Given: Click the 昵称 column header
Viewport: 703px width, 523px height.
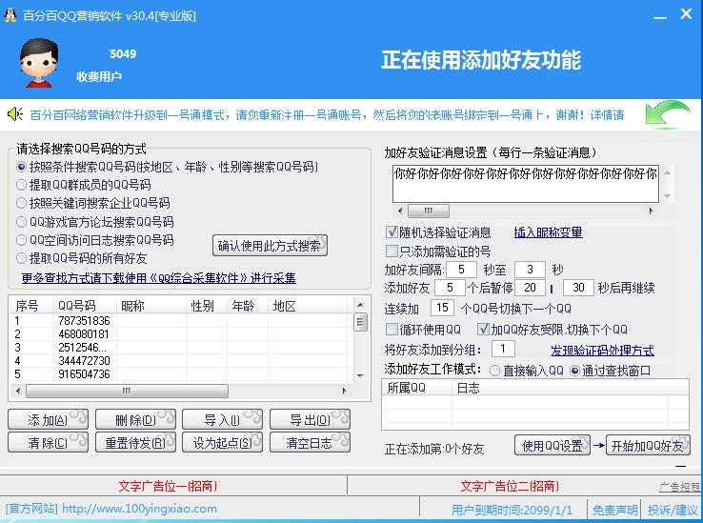Looking at the screenshot, I should pyautogui.click(x=151, y=306).
